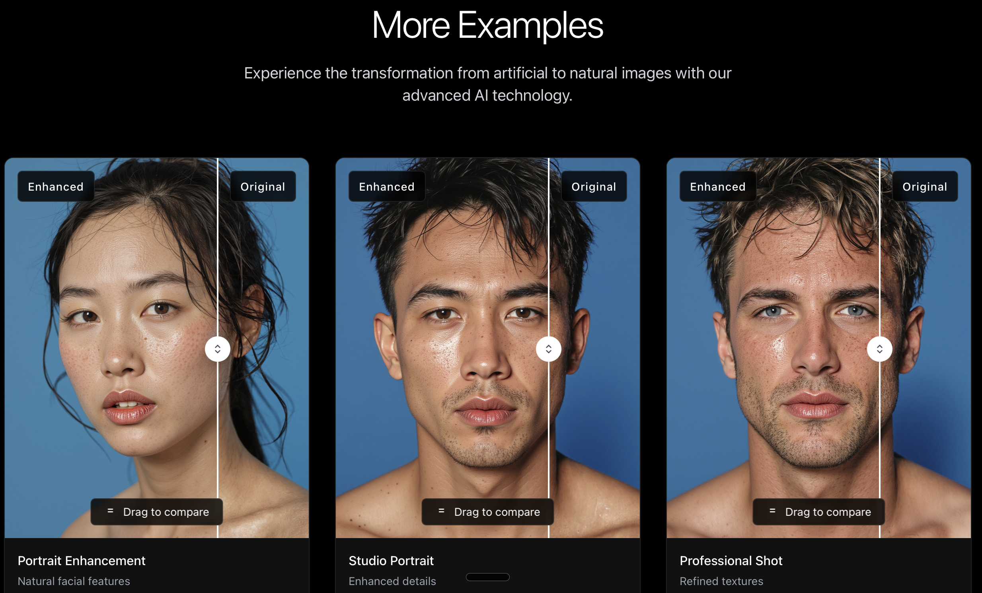
Task: Click the woman's portrait comparison image
Action: pos(157,348)
